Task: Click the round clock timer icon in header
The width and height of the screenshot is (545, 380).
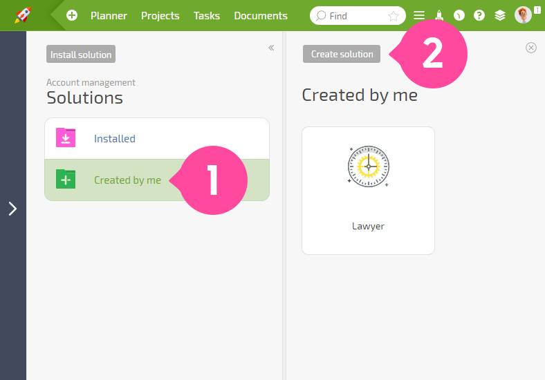Action: (459, 15)
